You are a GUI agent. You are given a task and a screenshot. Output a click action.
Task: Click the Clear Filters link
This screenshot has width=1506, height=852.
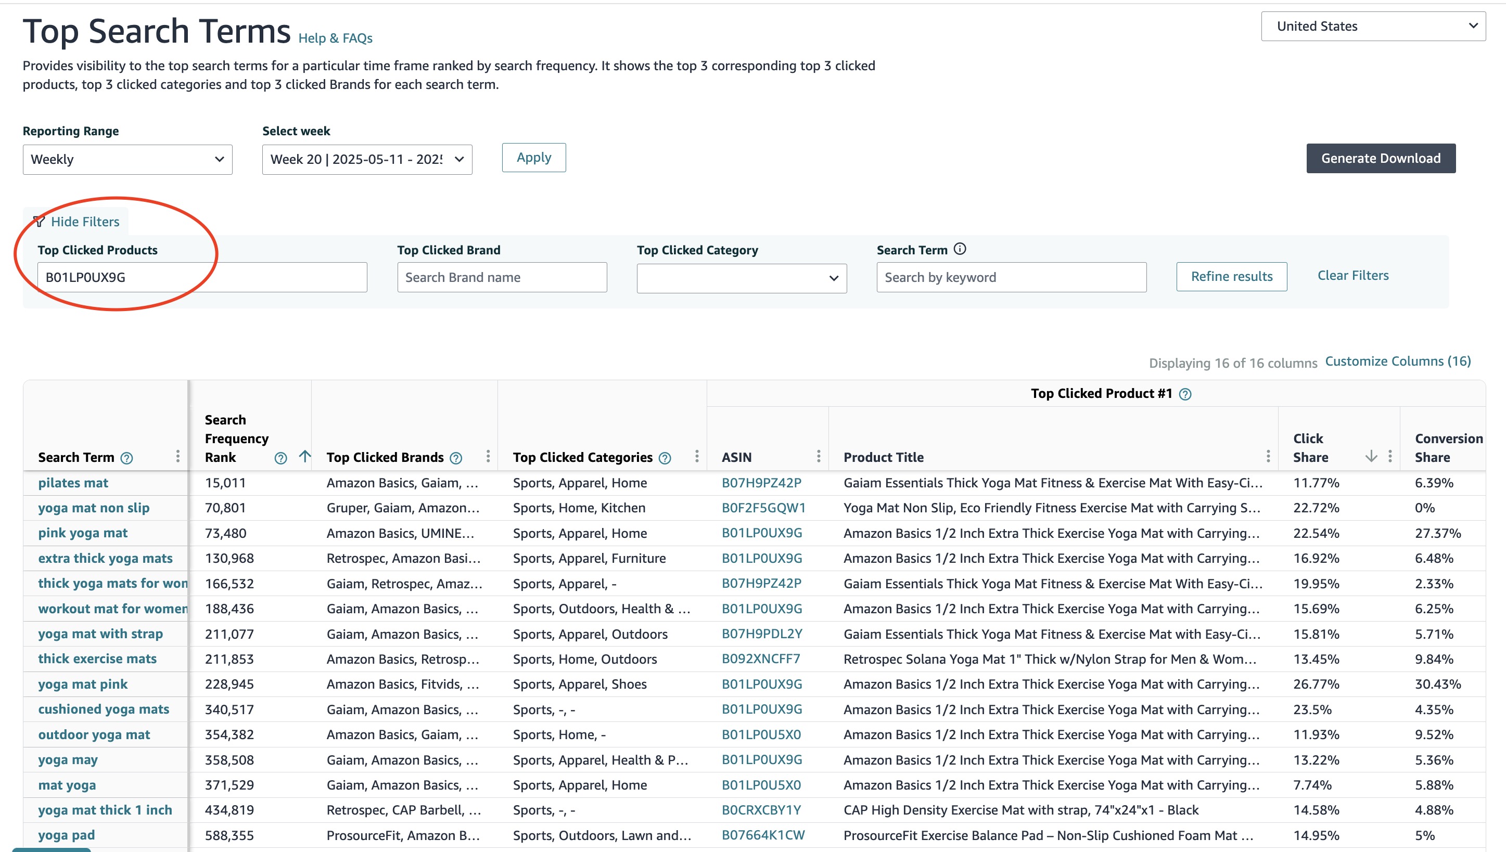click(x=1352, y=276)
